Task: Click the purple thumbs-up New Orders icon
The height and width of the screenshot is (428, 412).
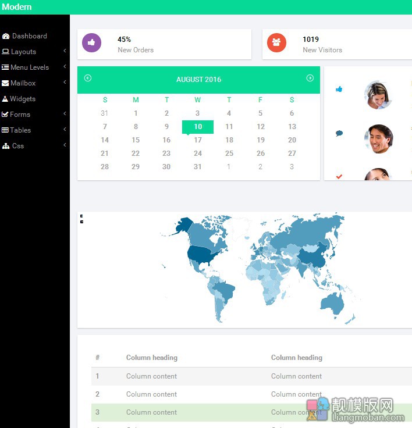Action: 91,43
